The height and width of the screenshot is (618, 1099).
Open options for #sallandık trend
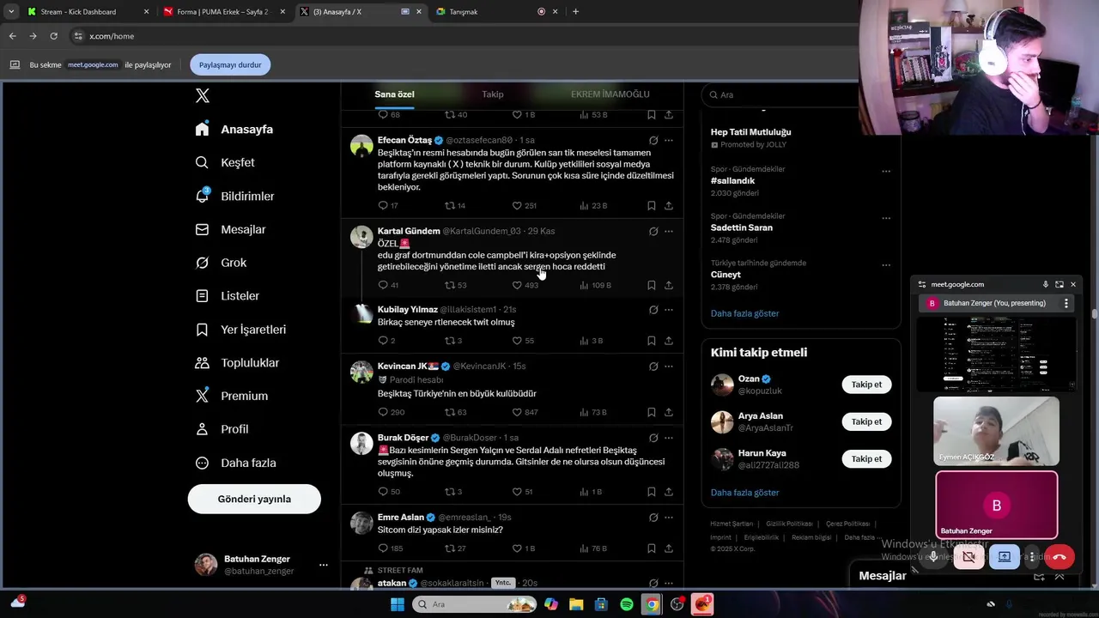pos(886,171)
